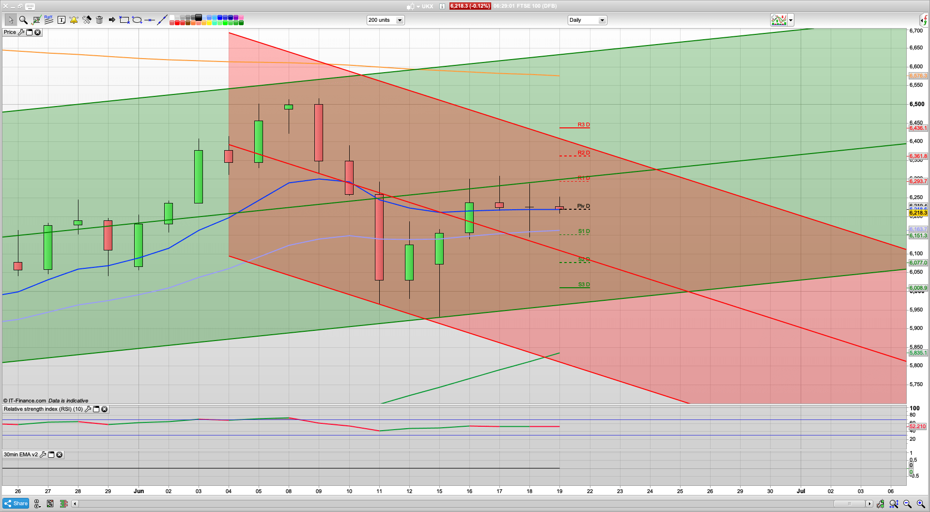Maximize the Price panel
The image size is (930, 512).
(29, 32)
